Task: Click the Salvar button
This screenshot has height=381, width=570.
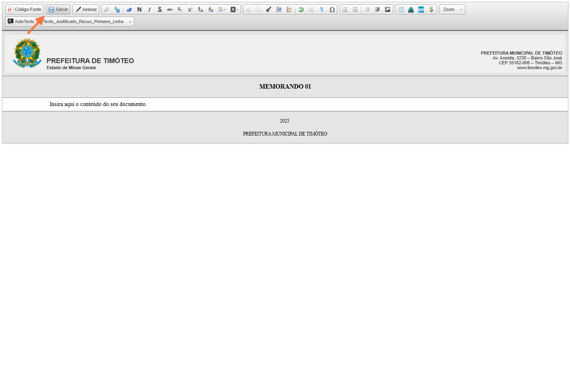Action: point(58,9)
